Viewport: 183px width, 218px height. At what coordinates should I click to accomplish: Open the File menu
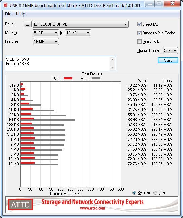point(8,14)
